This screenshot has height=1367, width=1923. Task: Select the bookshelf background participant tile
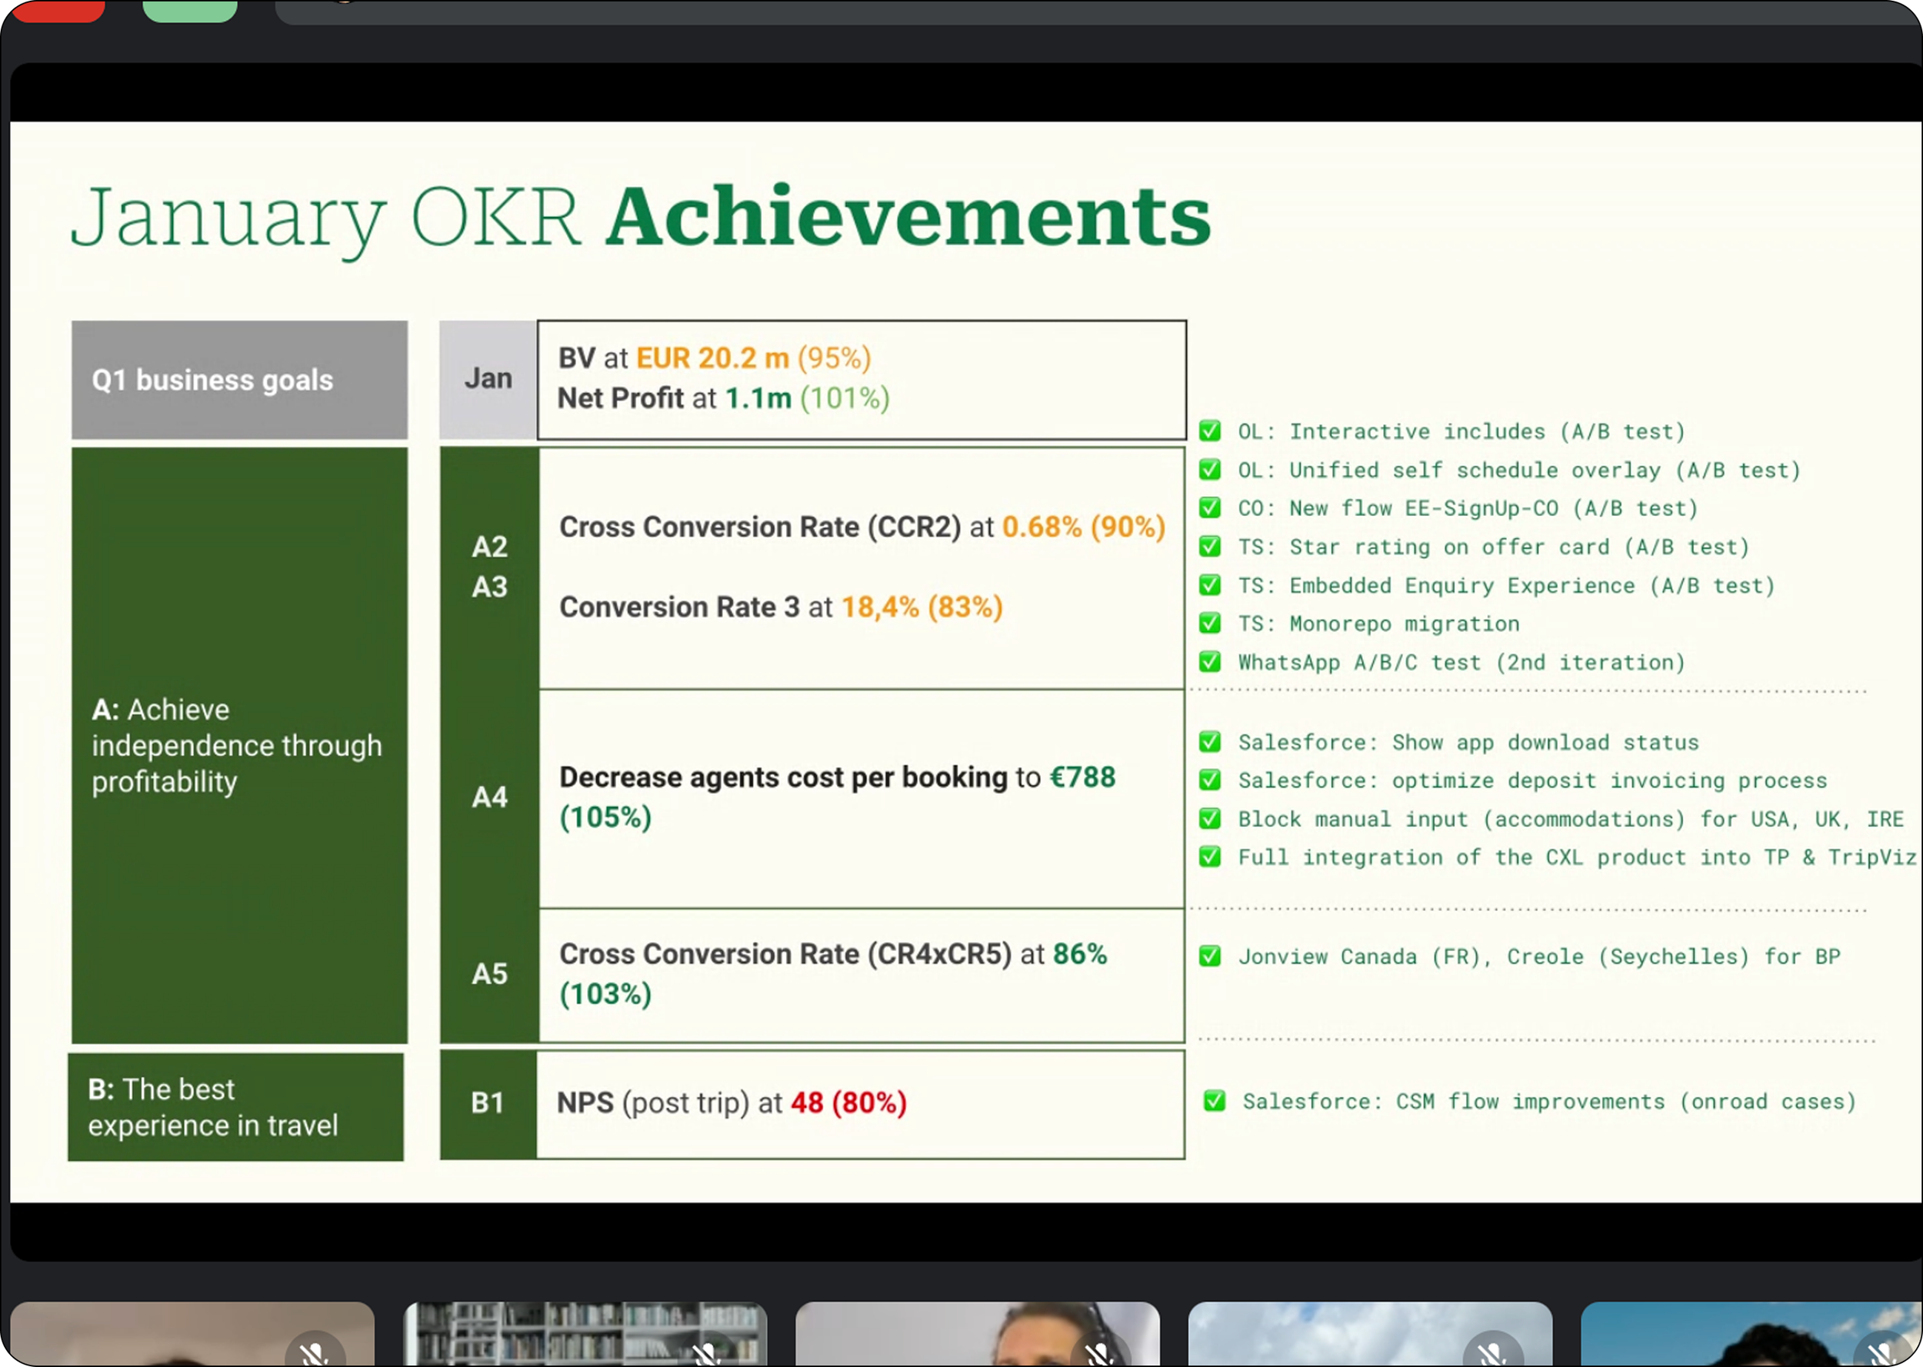pyautogui.click(x=585, y=1334)
